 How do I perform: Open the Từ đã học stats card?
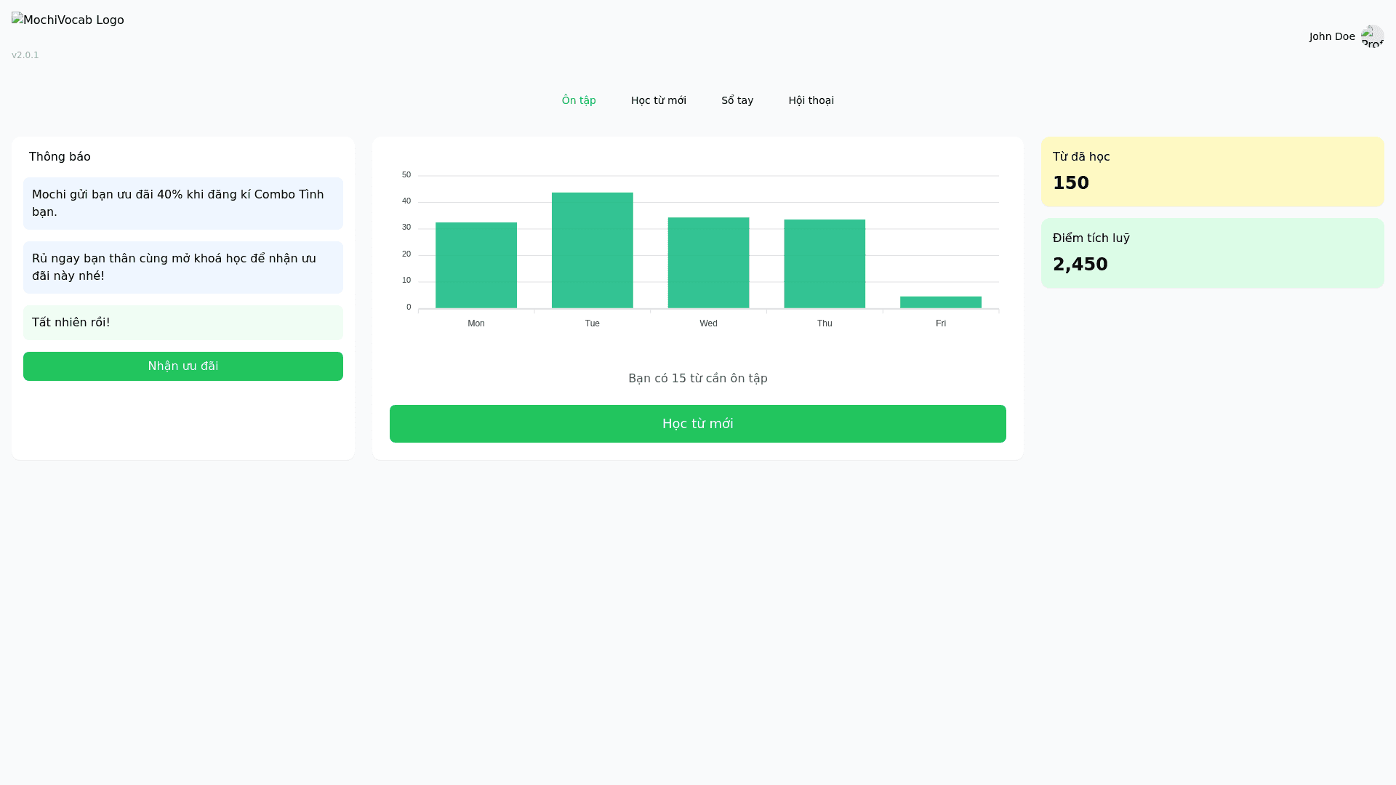click(x=1212, y=172)
